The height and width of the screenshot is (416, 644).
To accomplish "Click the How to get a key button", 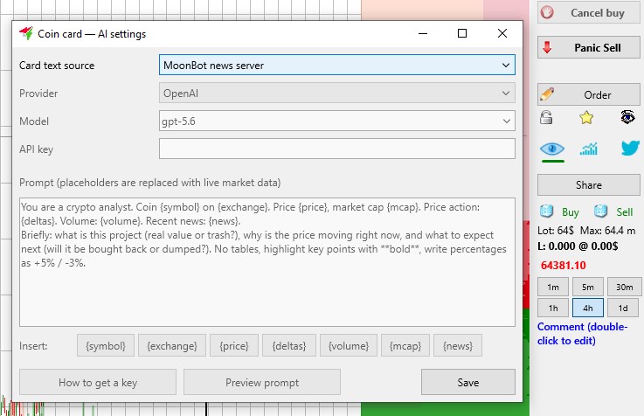I will coord(98,382).
